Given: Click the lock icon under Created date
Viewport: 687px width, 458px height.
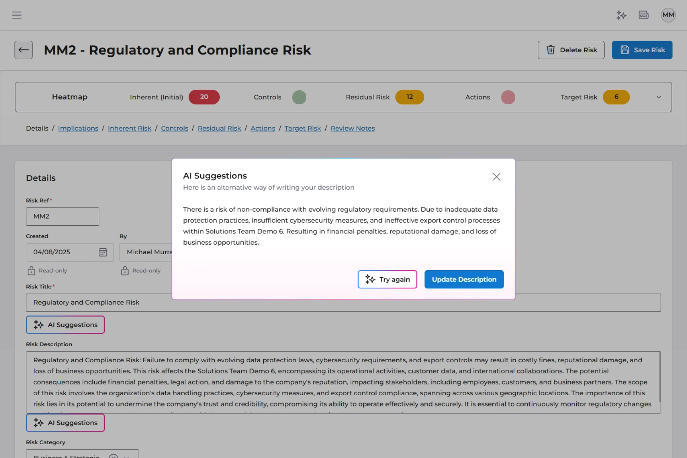Looking at the screenshot, I should (31, 271).
